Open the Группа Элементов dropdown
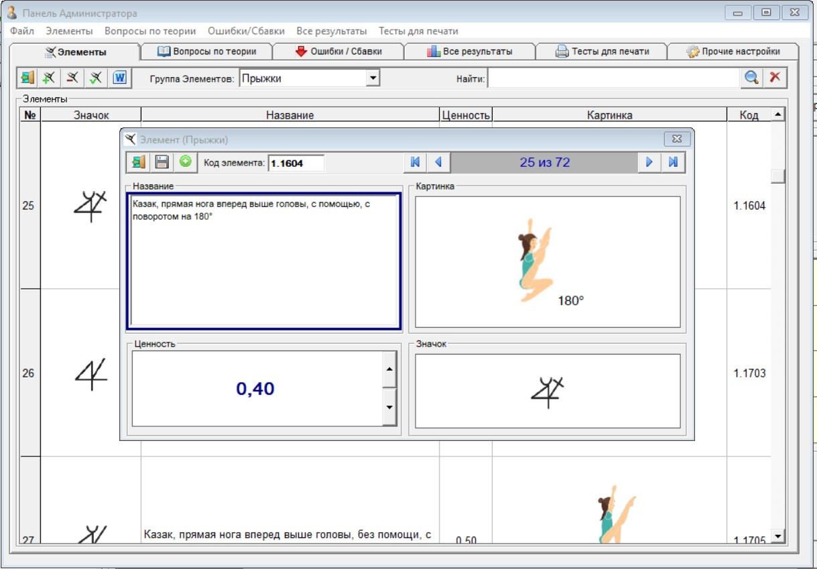 373,78
